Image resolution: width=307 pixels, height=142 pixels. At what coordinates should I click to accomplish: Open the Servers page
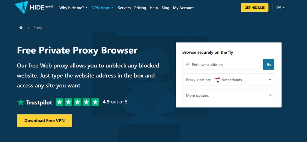(x=124, y=8)
